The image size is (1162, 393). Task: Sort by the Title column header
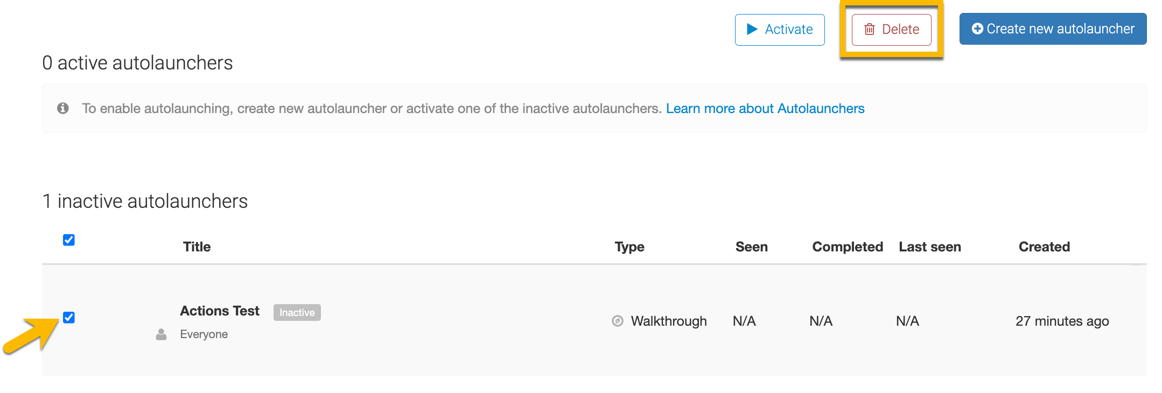point(197,247)
